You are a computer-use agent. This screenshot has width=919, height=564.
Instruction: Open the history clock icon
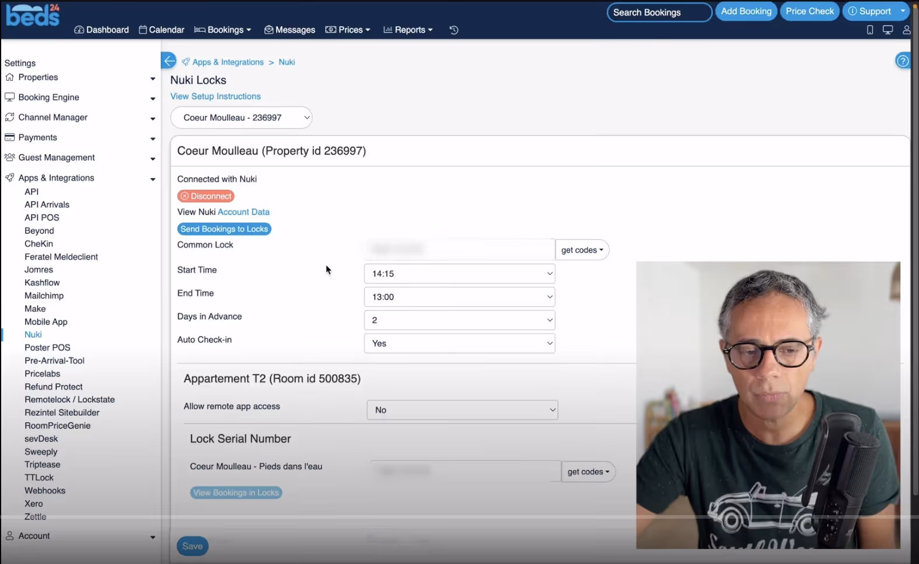454,30
